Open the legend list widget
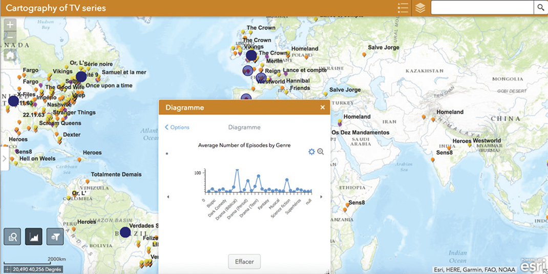Image resolution: width=548 pixels, height=274 pixels. tap(403, 8)
